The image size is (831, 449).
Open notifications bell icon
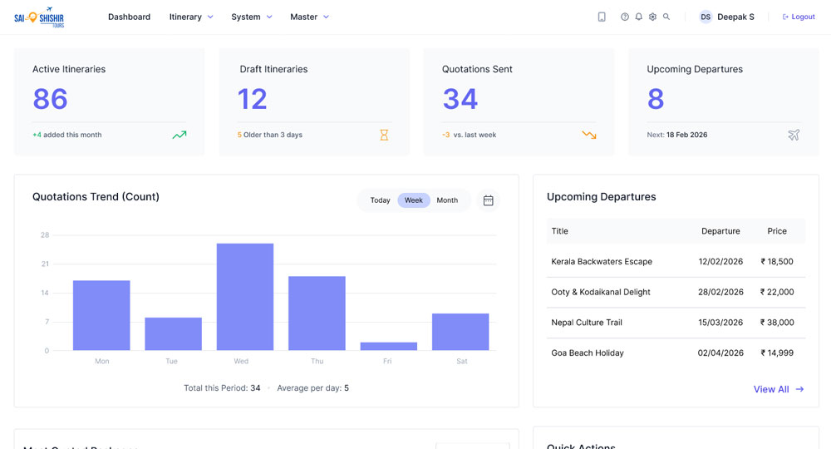[x=638, y=17]
